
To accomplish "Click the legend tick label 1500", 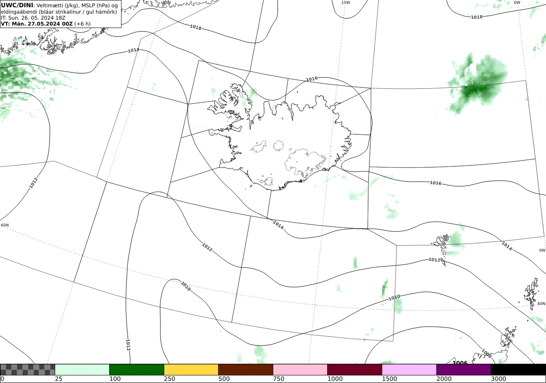I will pyautogui.click(x=390, y=379).
